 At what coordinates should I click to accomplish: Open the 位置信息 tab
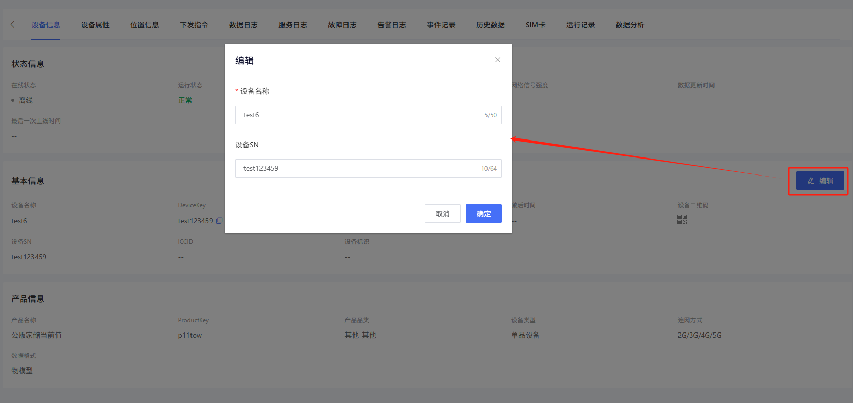[x=145, y=25]
